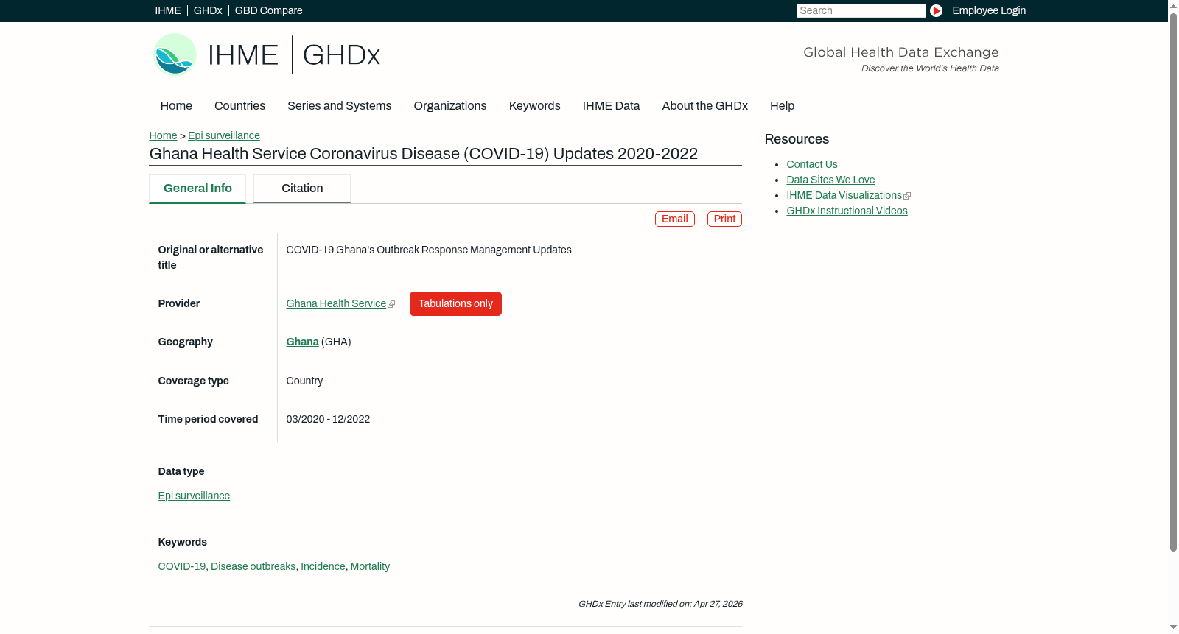Image resolution: width=1179 pixels, height=634 pixels.
Task: Click the COVID-19 Ghana's Outbreak Response title text
Action: 429,250
